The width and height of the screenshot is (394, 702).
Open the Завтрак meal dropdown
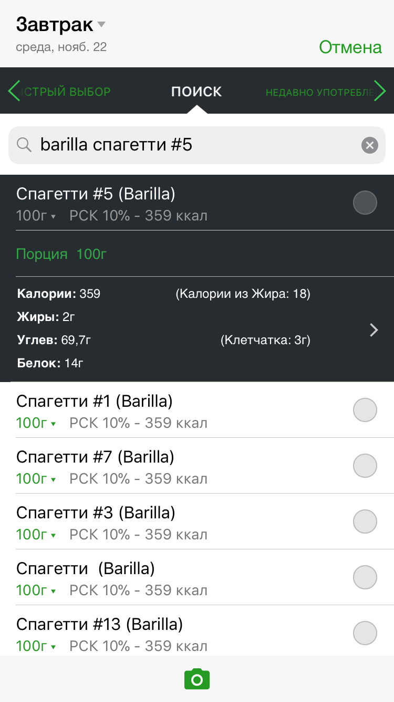61,24
